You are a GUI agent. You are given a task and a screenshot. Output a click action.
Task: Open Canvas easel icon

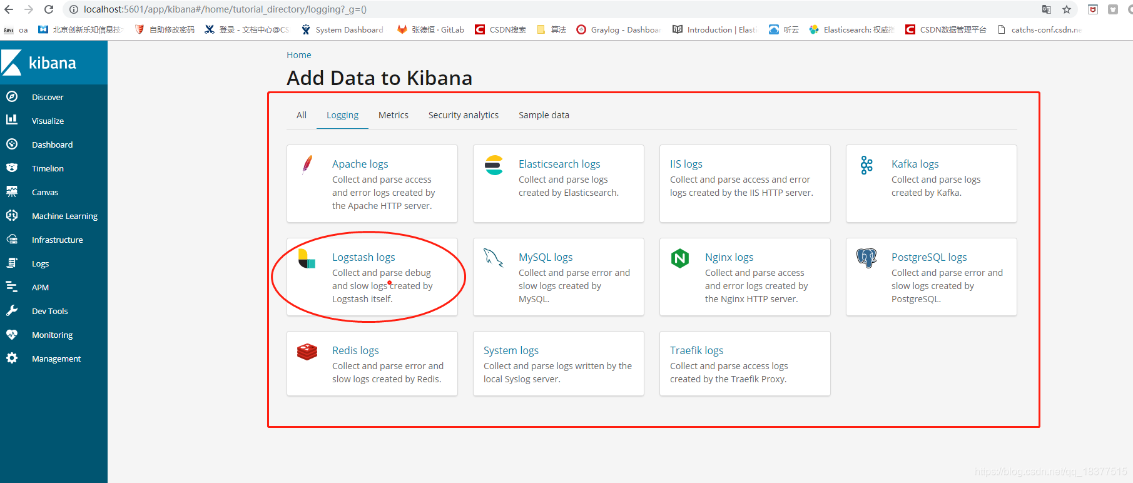click(x=12, y=191)
